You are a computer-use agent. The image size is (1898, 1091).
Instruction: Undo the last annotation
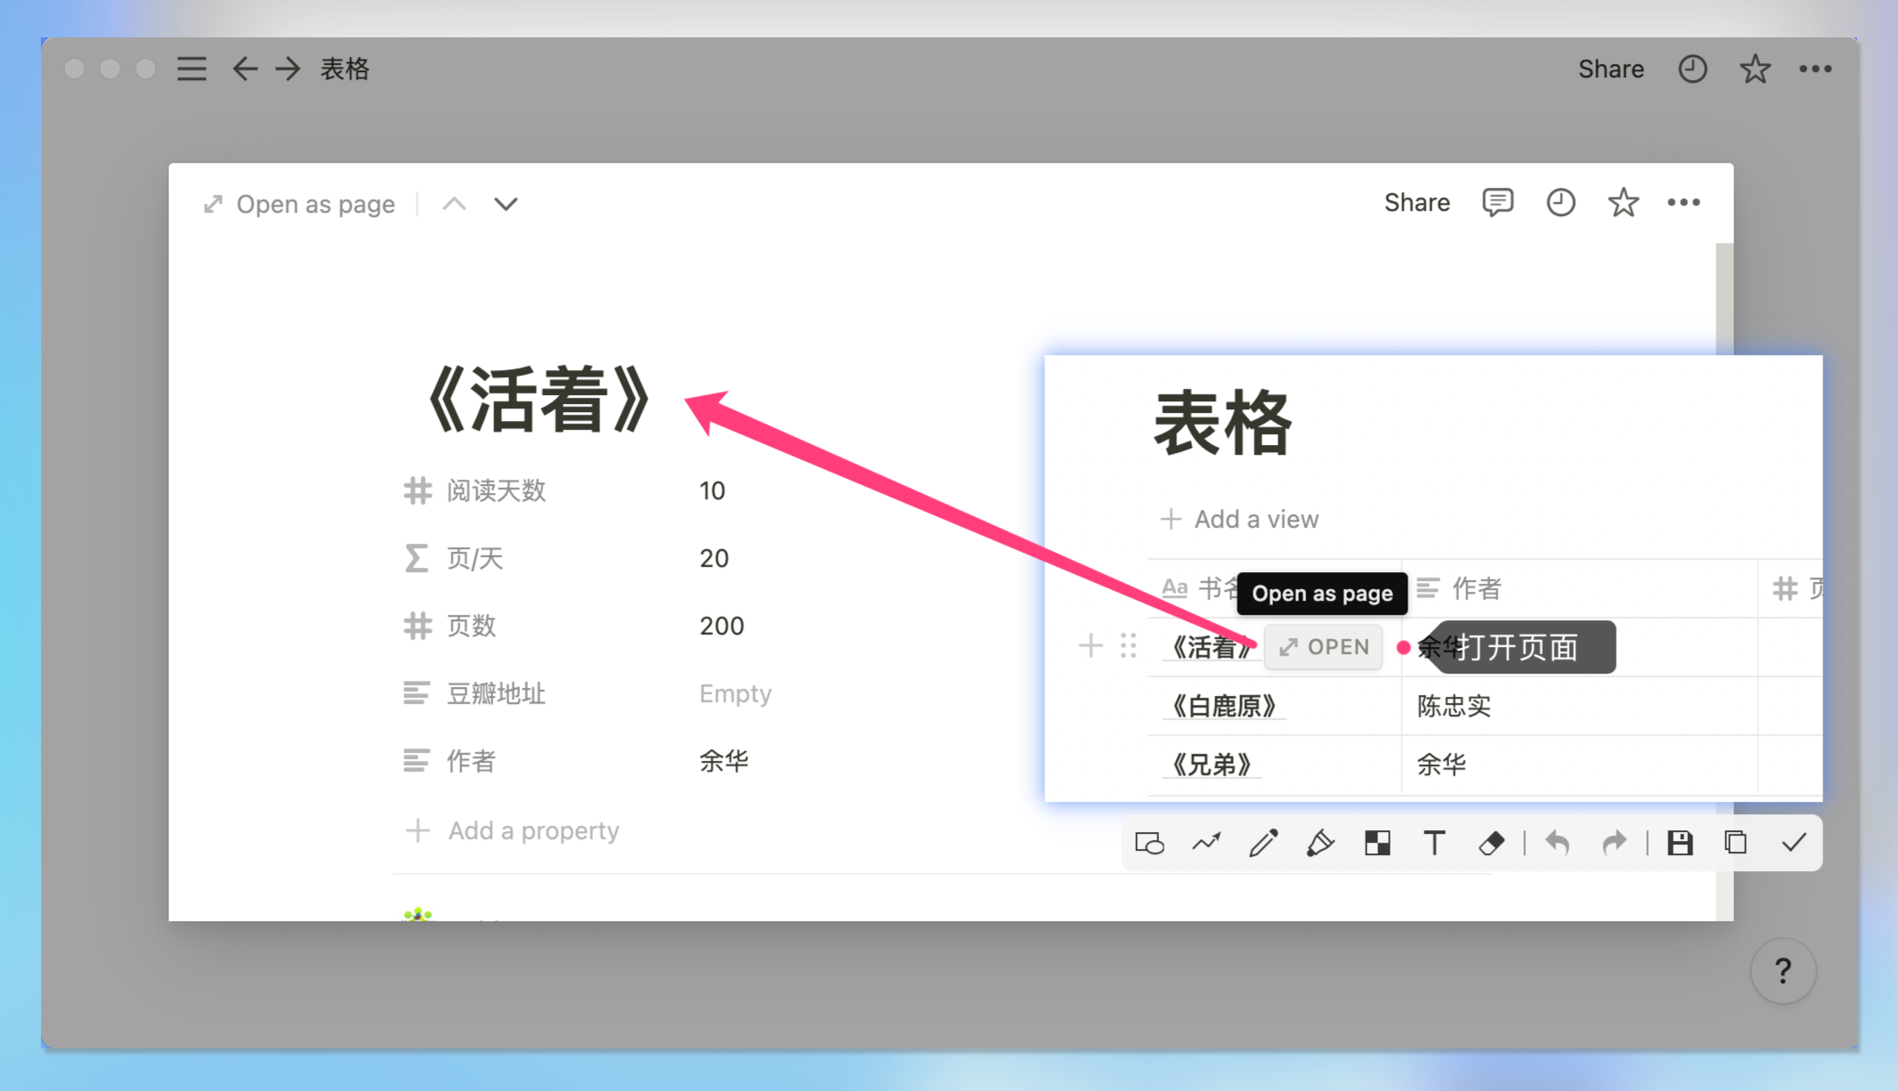(x=1557, y=843)
